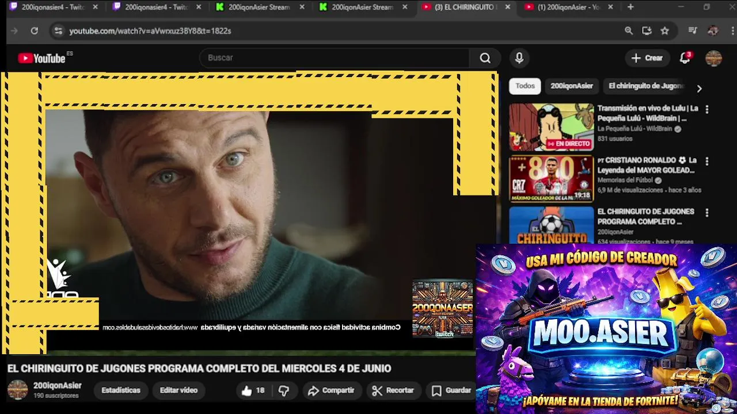The image size is (737, 414).
Task: Open CRISTIANO RONALDO Leyenda video title
Action: pos(647,165)
